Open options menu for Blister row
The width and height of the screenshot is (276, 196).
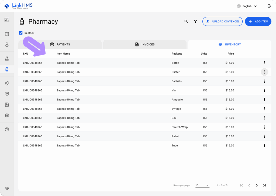264,72
